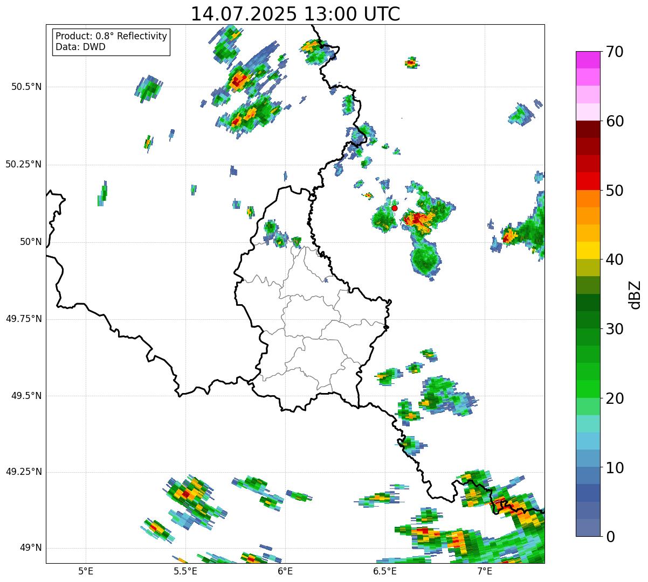Click the title '14.07.2025 13:00 UTC'

point(295,13)
